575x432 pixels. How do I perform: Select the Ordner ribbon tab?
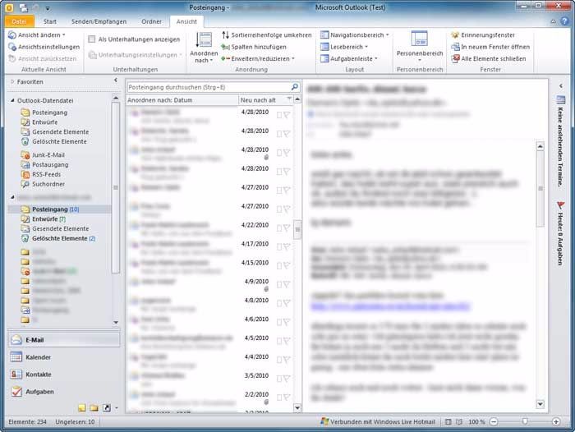tap(151, 21)
